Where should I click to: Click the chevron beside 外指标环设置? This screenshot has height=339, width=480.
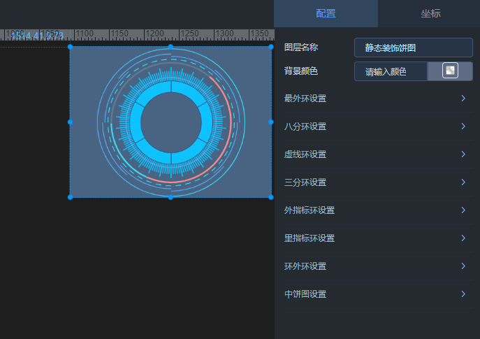[x=463, y=210]
